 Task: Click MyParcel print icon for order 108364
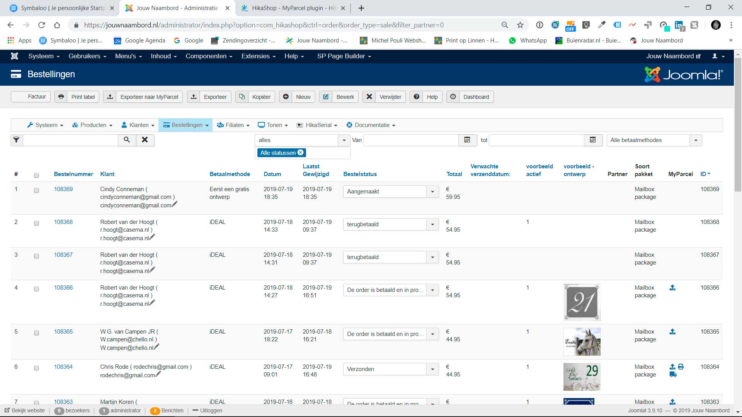[681, 367]
